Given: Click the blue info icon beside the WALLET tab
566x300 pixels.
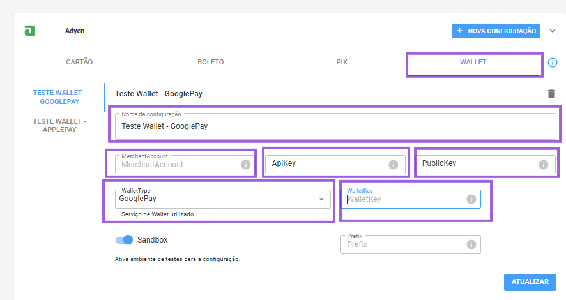Looking at the screenshot, I should pyautogui.click(x=553, y=63).
